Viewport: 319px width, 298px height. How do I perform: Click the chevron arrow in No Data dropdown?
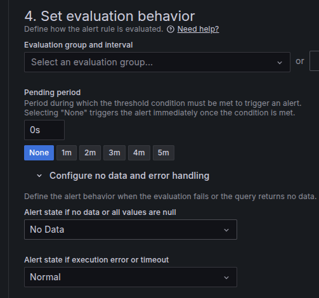pyautogui.click(x=226, y=230)
